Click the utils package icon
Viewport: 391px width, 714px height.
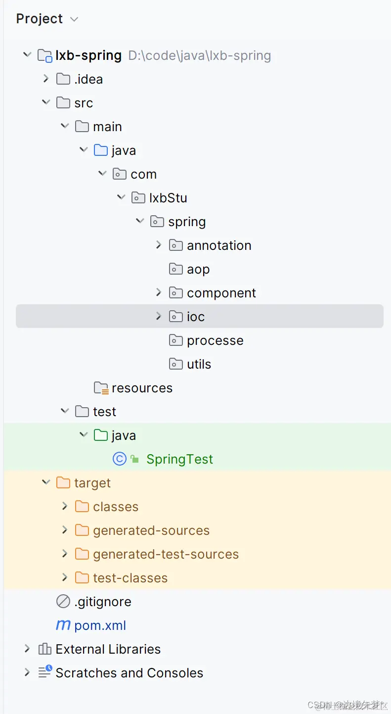point(176,364)
